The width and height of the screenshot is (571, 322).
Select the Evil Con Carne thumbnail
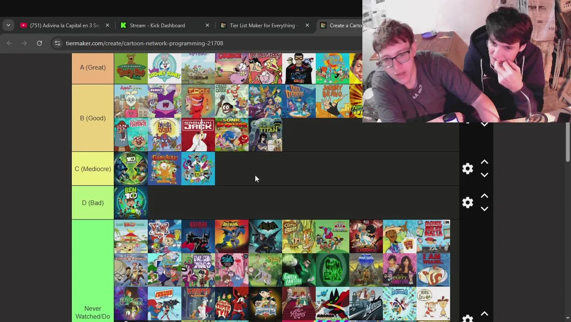[x=198, y=270]
